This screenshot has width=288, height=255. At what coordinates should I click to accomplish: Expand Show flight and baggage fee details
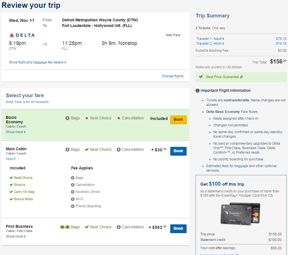click(x=37, y=62)
